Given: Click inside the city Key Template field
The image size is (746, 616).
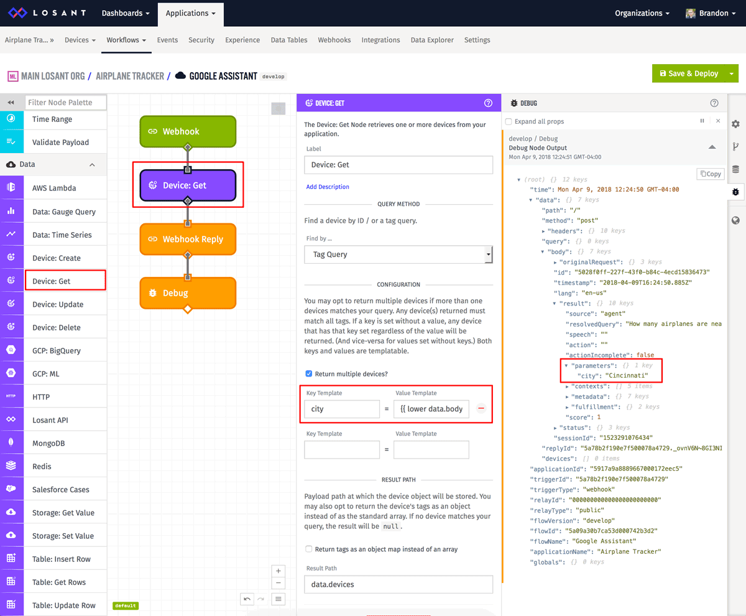Looking at the screenshot, I should (342, 409).
